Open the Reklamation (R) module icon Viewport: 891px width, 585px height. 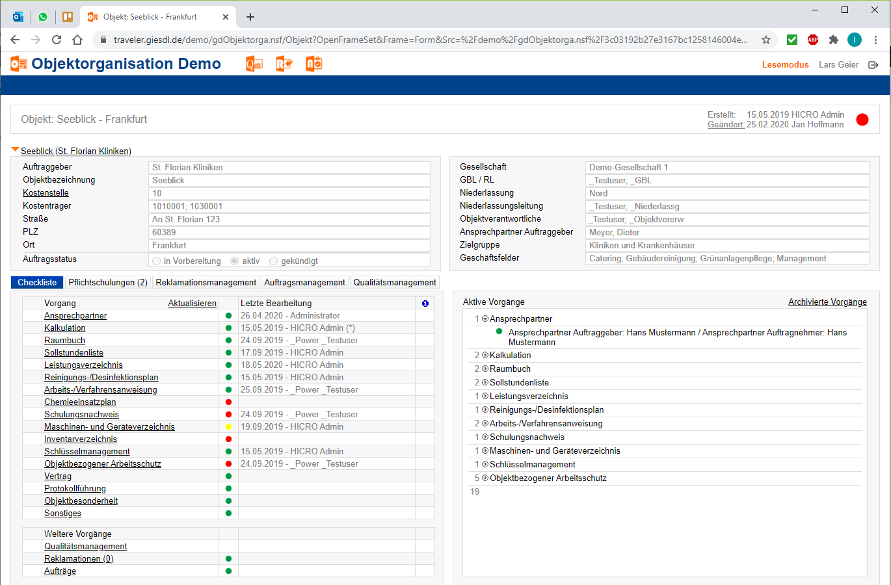pyautogui.click(x=284, y=64)
